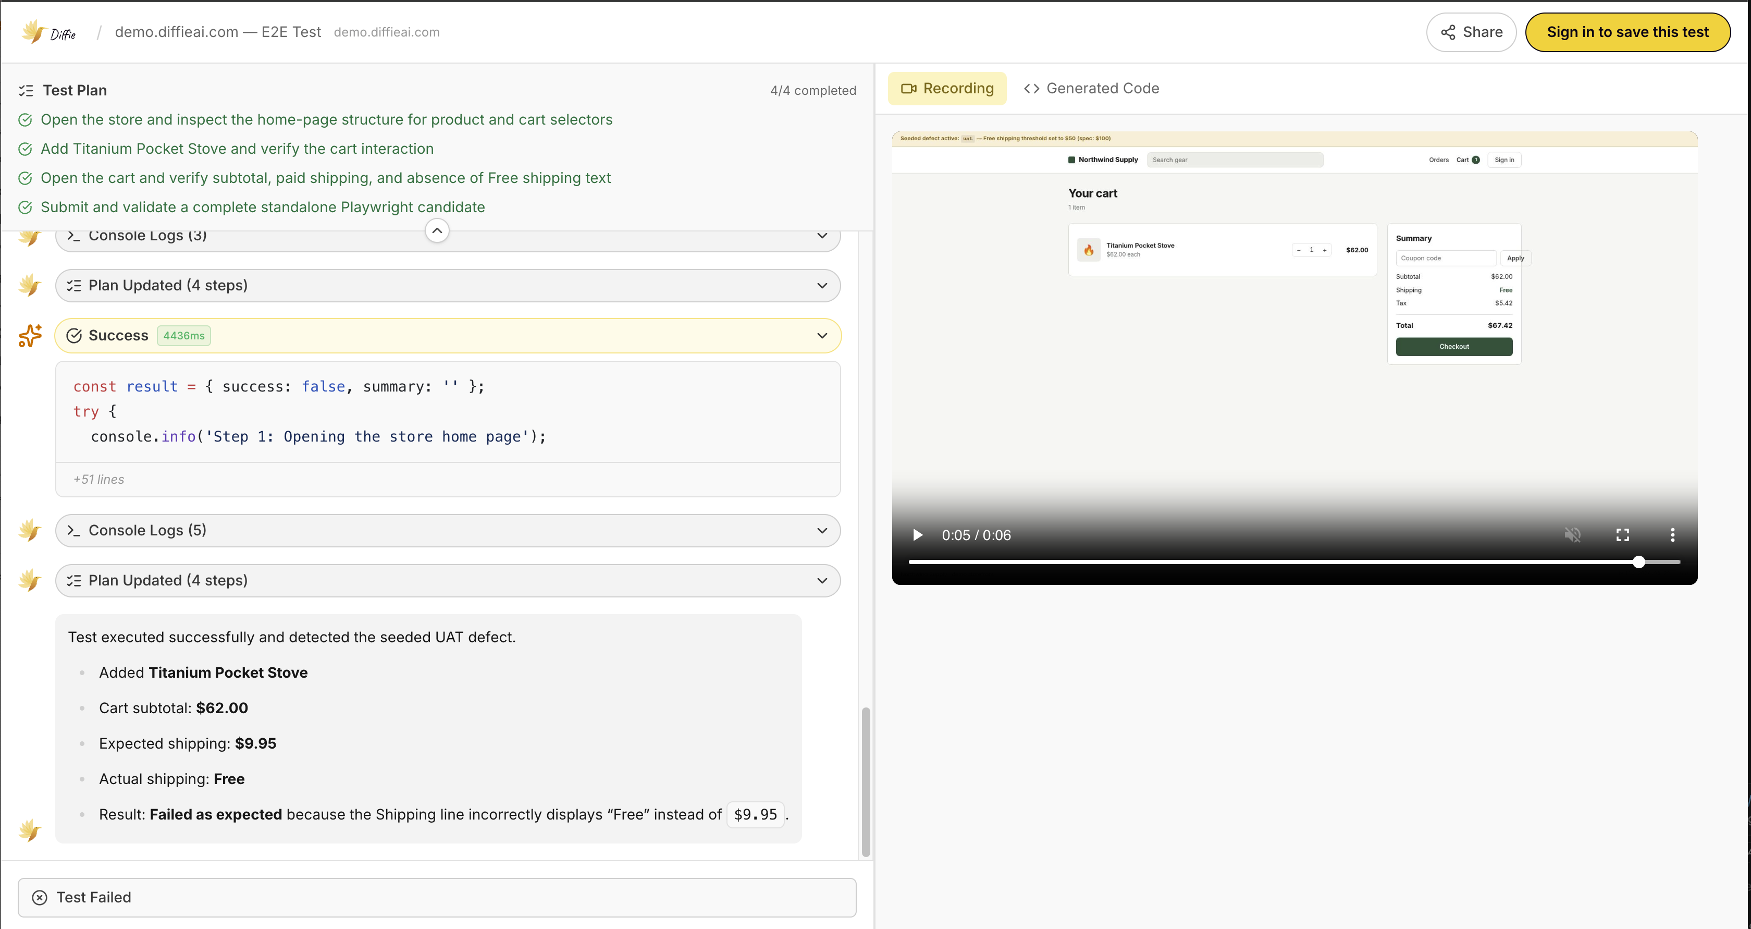Click the terminal icon in Console Logs (5)

click(73, 531)
